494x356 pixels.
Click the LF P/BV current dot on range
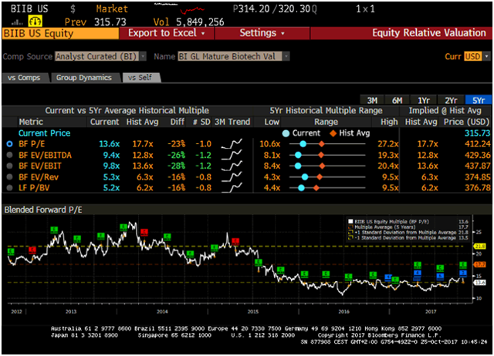[x=301, y=188]
